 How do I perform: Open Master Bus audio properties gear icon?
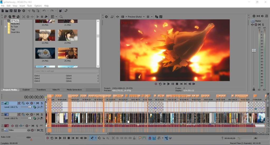tap(254, 16)
